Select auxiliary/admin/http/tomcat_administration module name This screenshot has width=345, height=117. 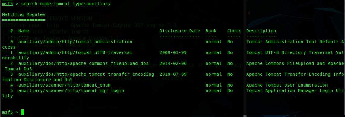click(x=75, y=42)
